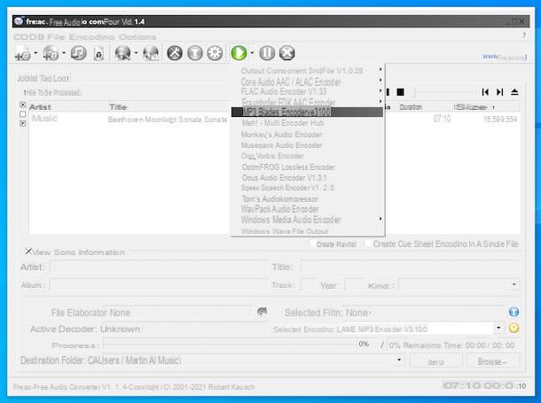The image size is (541, 403).
Task: Choose highlighted MP3 Encoder menu entry
Action: [x=307, y=112]
